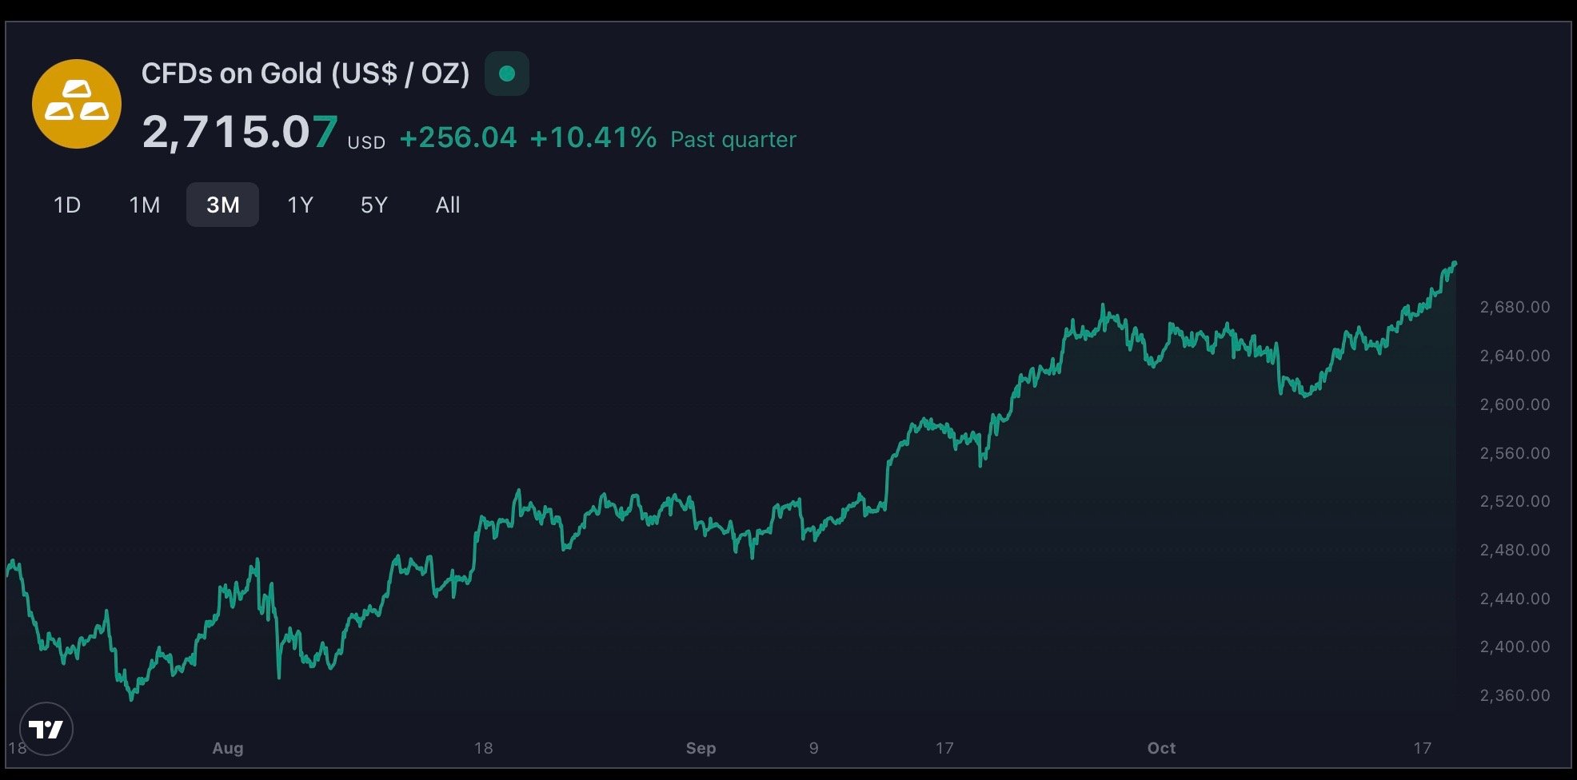Click the Sep date axis marker
Screen dimensions: 1577x780
701,748
